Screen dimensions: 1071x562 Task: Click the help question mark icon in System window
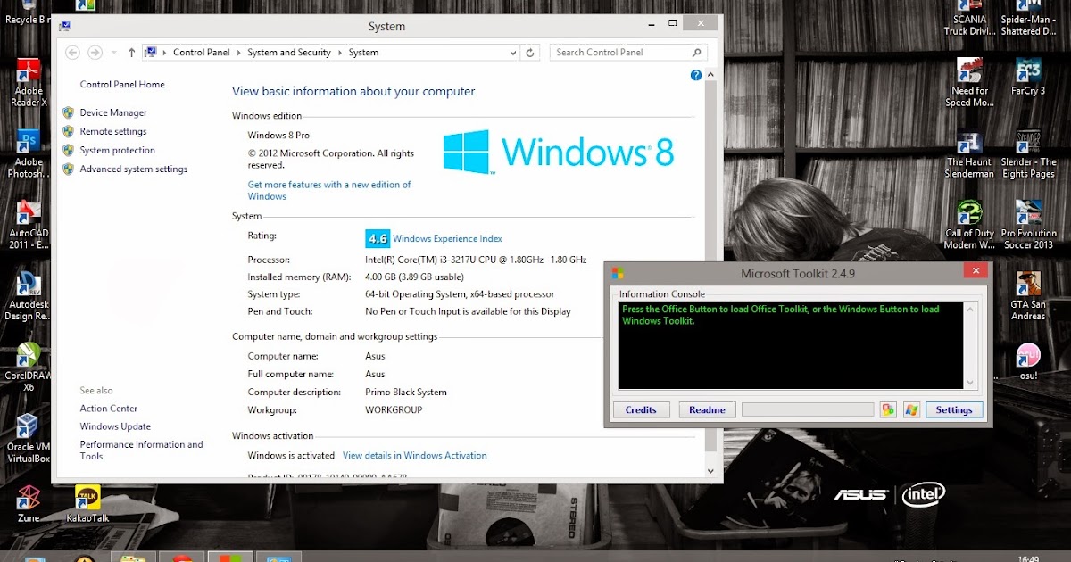(x=696, y=76)
